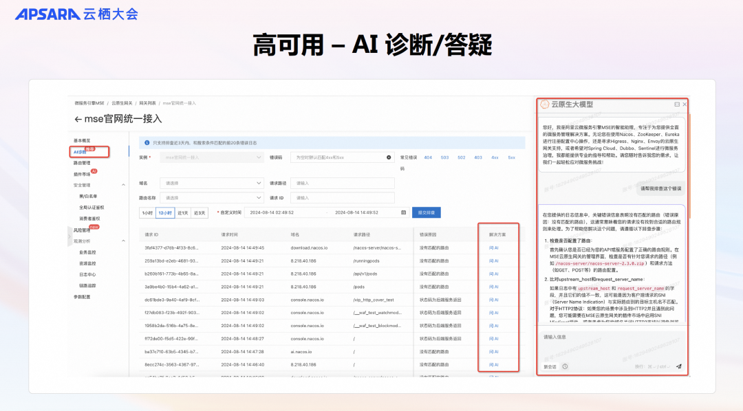The width and height of the screenshot is (743, 411).
Task: Click the 404 common error link
Action: click(428, 157)
